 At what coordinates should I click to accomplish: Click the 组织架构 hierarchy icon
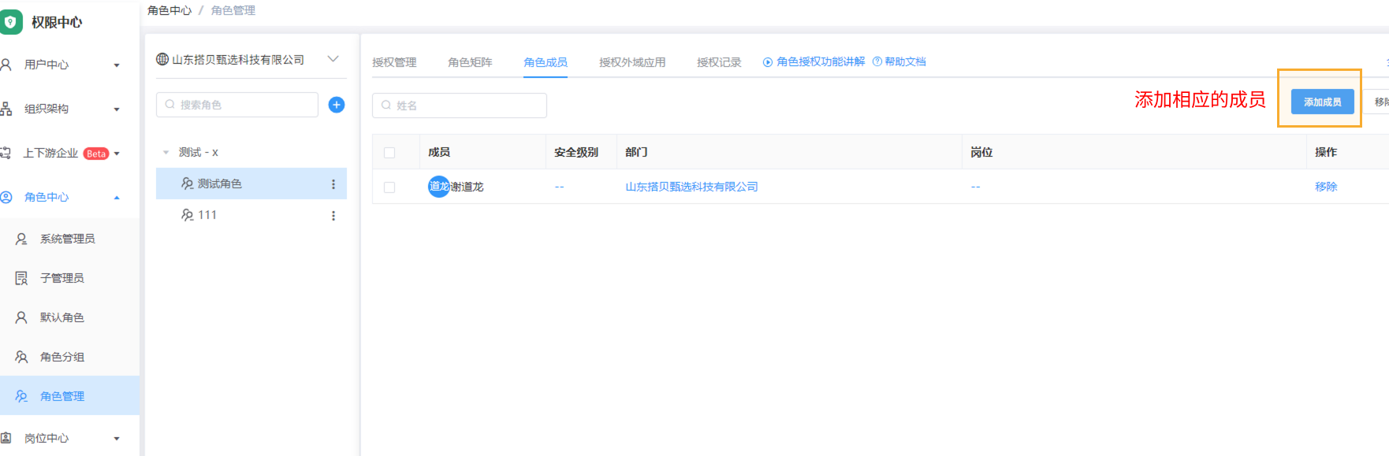[6, 109]
